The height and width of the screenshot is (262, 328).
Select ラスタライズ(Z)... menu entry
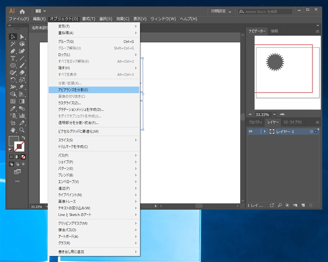click(x=94, y=103)
